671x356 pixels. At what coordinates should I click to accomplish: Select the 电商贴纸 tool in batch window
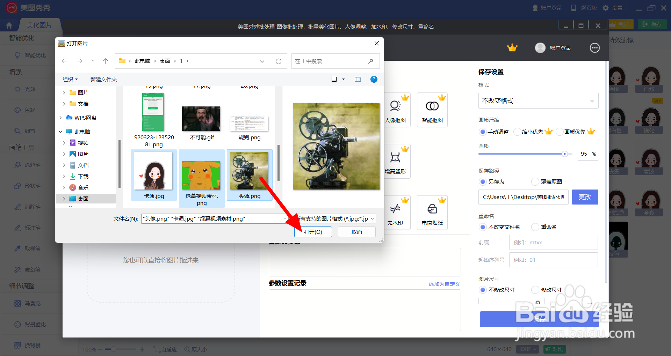(432, 213)
